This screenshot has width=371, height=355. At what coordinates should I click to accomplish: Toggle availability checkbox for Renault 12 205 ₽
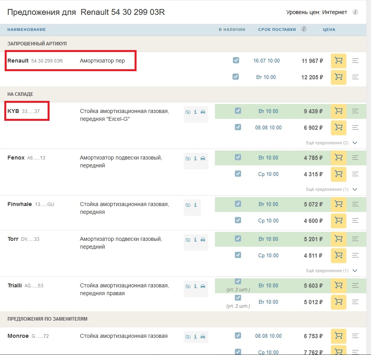235,77
